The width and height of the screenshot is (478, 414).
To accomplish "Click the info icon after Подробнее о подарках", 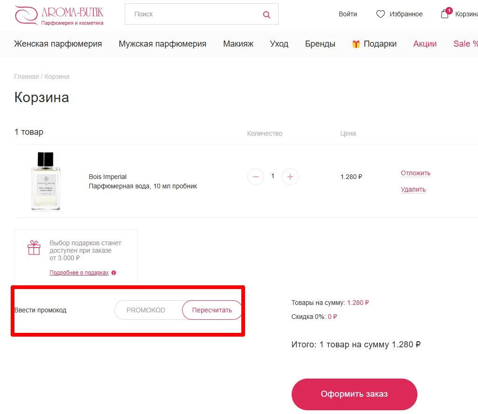I will (113, 272).
